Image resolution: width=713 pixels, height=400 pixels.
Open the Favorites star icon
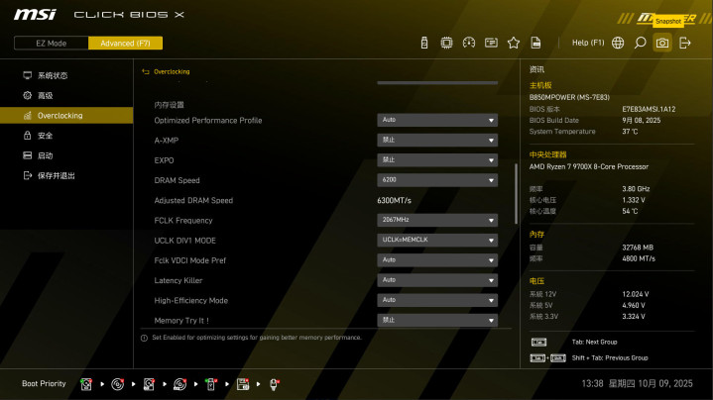514,43
